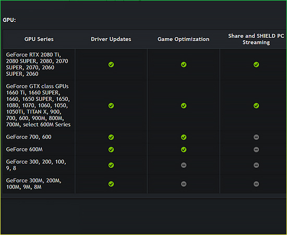
Task: Select the Driver Updates column header
Action: pos(111,39)
